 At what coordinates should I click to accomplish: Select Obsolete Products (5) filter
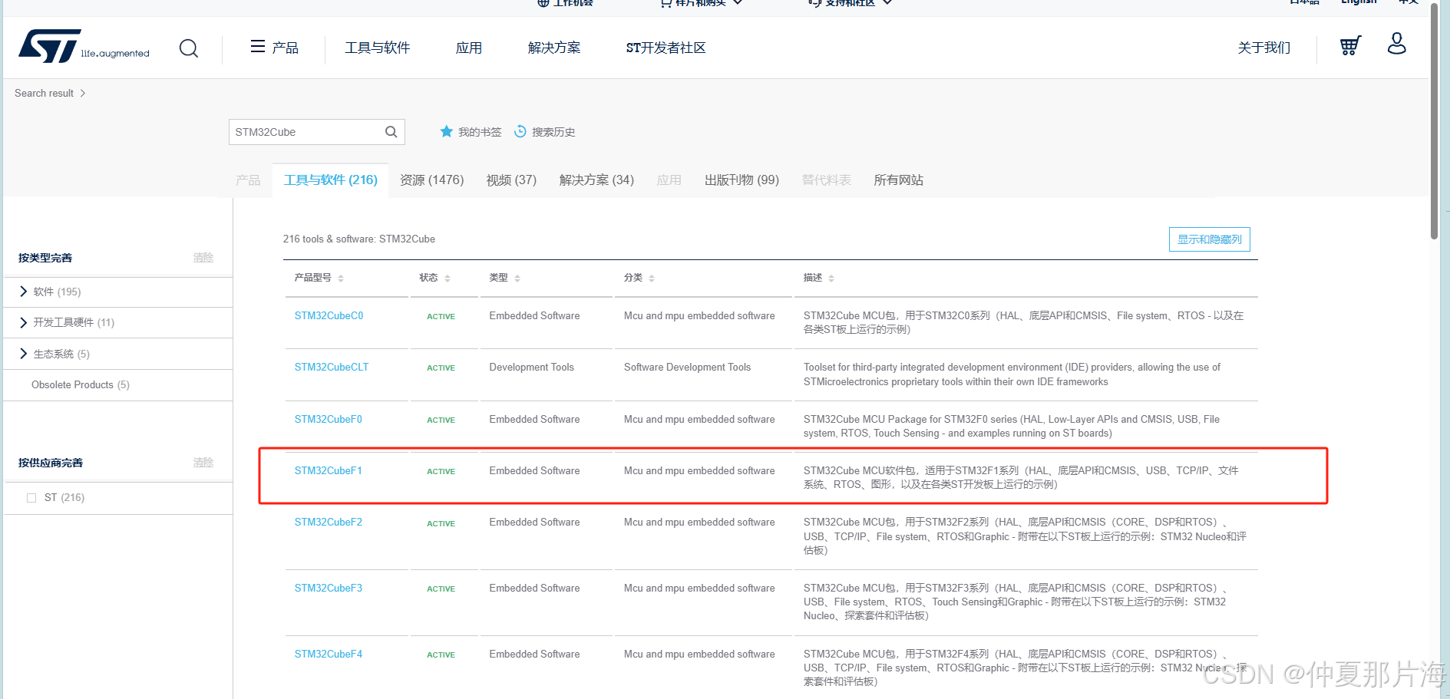click(x=81, y=385)
